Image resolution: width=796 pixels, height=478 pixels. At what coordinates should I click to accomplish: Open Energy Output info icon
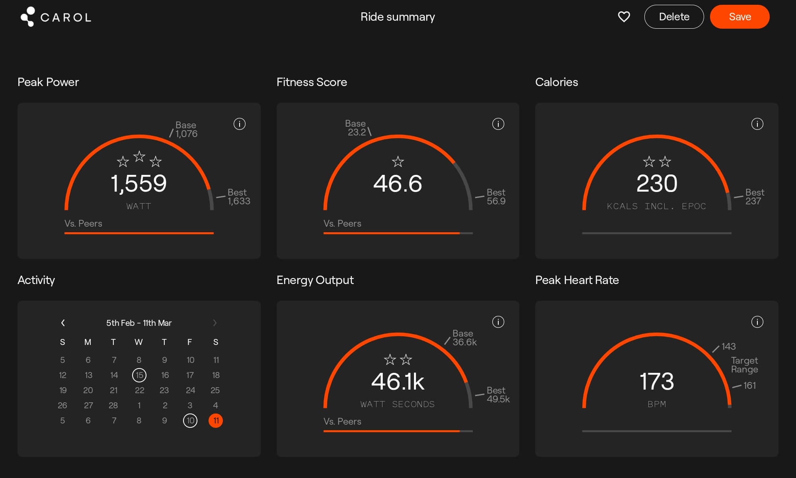(498, 322)
